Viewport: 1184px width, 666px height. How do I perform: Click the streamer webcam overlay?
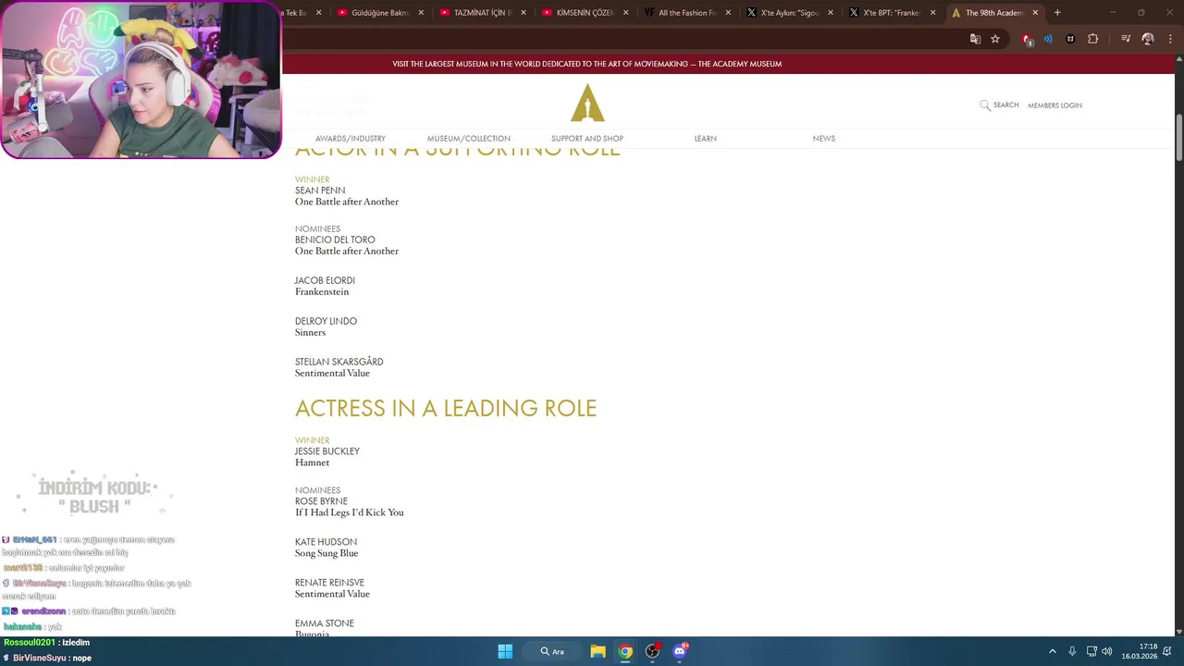point(141,80)
